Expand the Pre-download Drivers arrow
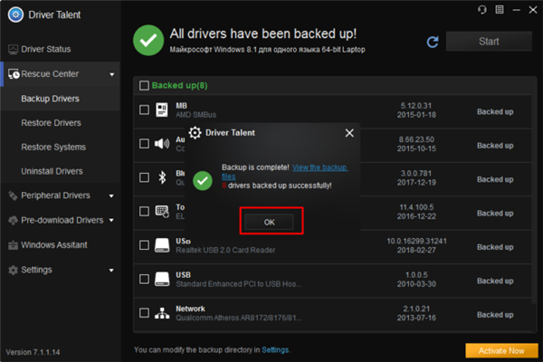The image size is (543, 362). coord(111,220)
